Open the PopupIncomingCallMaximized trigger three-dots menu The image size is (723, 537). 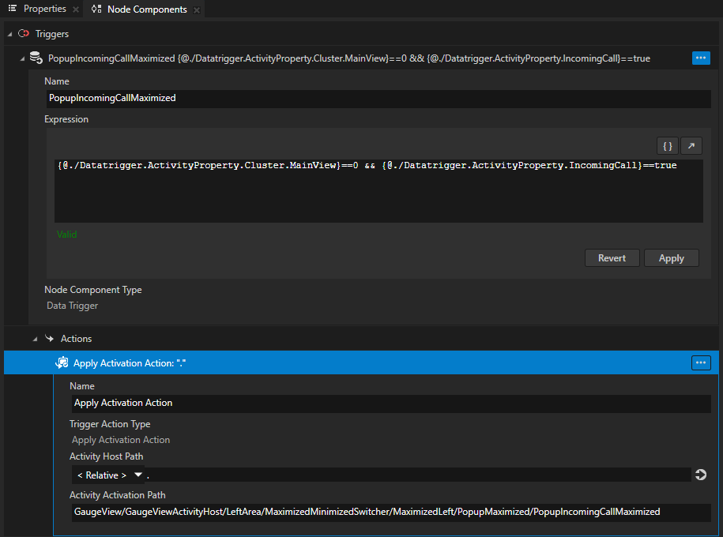coord(700,58)
